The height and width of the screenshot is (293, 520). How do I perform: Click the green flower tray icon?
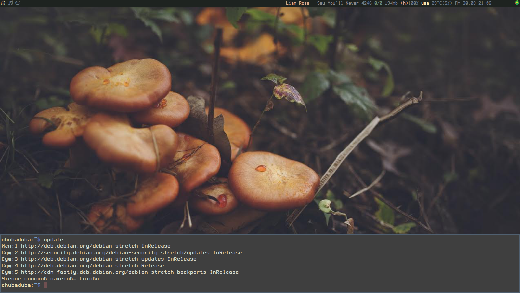pos(517,3)
